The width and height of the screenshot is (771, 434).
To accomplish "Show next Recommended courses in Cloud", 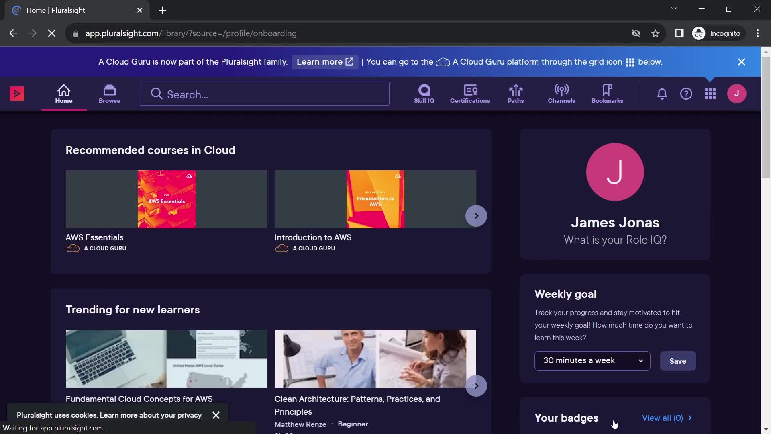I will (476, 216).
